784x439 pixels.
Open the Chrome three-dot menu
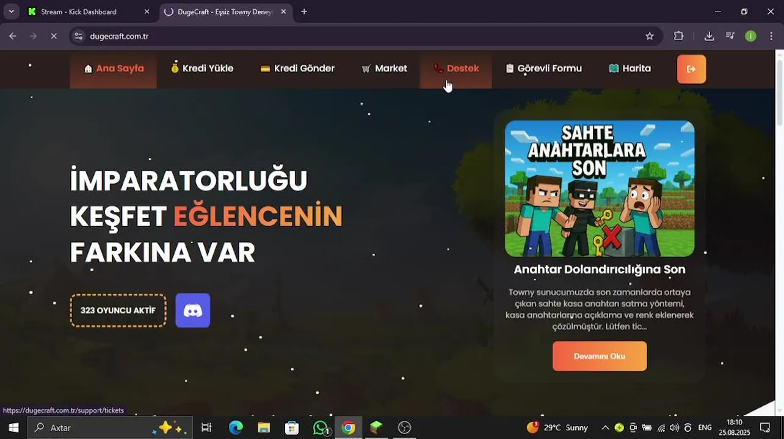click(x=772, y=36)
